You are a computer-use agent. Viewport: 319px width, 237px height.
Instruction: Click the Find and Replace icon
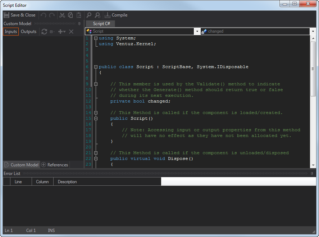(x=97, y=15)
